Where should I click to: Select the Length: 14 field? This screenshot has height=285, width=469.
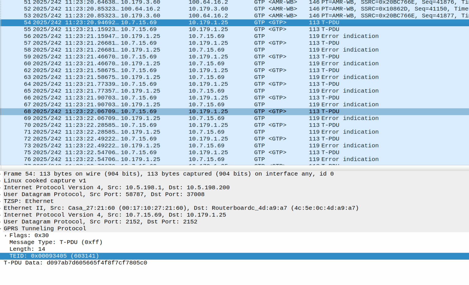click(x=27, y=249)
